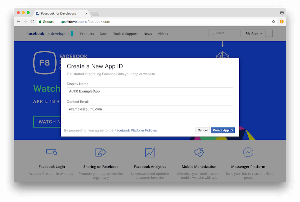Select the Docs menu item
The height and width of the screenshot is (202, 300).
[x=103, y=34]
